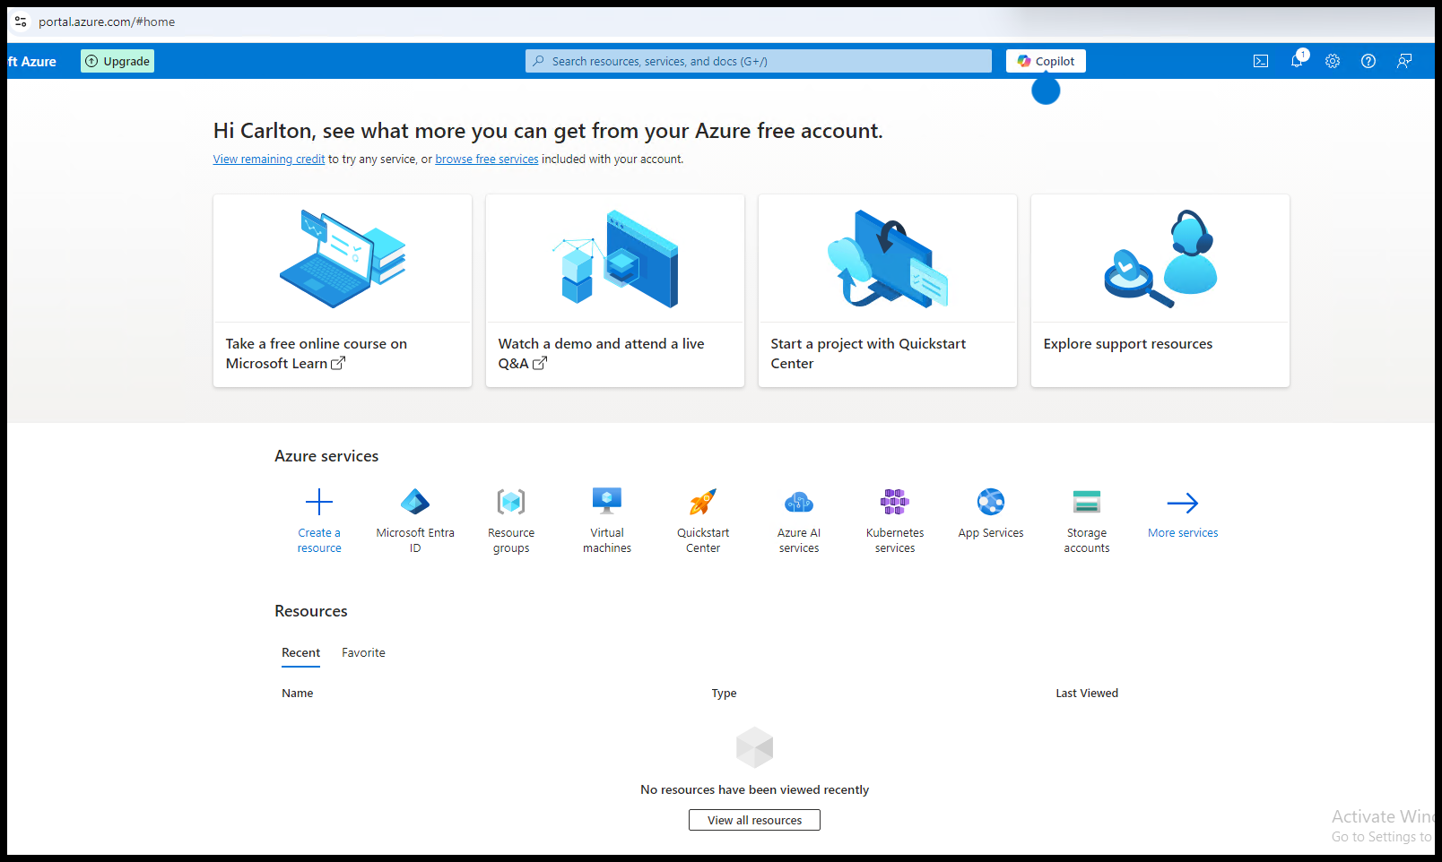Image resolution: width=1442 pixels, height=862 pixels.
Task: Click the Name column header
Action: (x=298, y=694)
